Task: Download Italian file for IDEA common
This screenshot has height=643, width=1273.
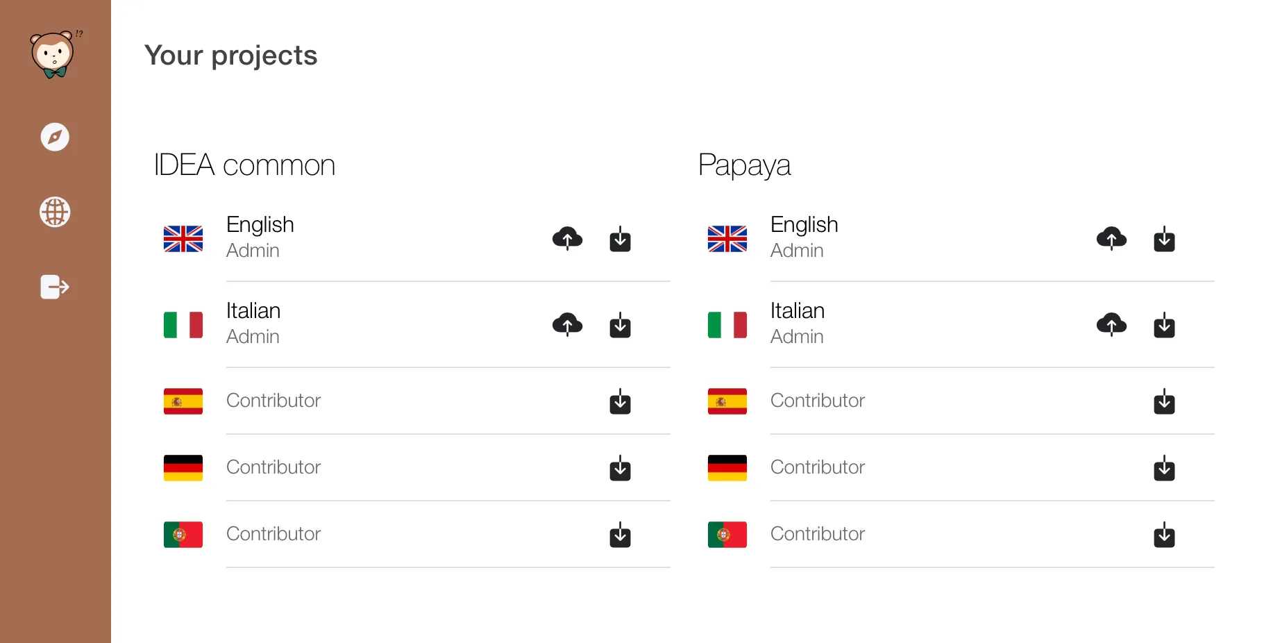Action: point(620,325)
